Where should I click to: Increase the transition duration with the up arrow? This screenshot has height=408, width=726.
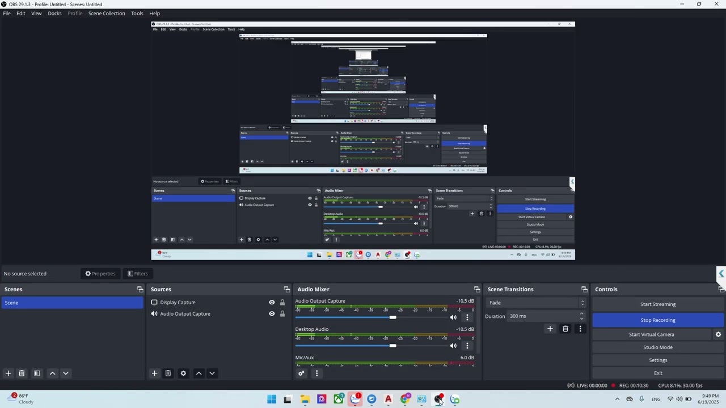[581, 313]
